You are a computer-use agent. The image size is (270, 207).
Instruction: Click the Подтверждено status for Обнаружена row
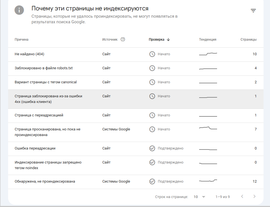coord(170,181)
